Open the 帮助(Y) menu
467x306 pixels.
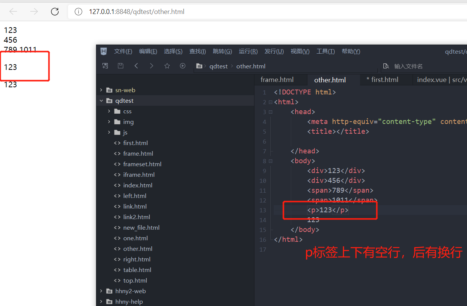pos(351,51)
